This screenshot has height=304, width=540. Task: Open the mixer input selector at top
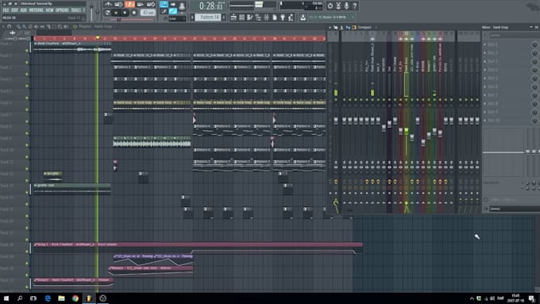click(x=515, y=35)
